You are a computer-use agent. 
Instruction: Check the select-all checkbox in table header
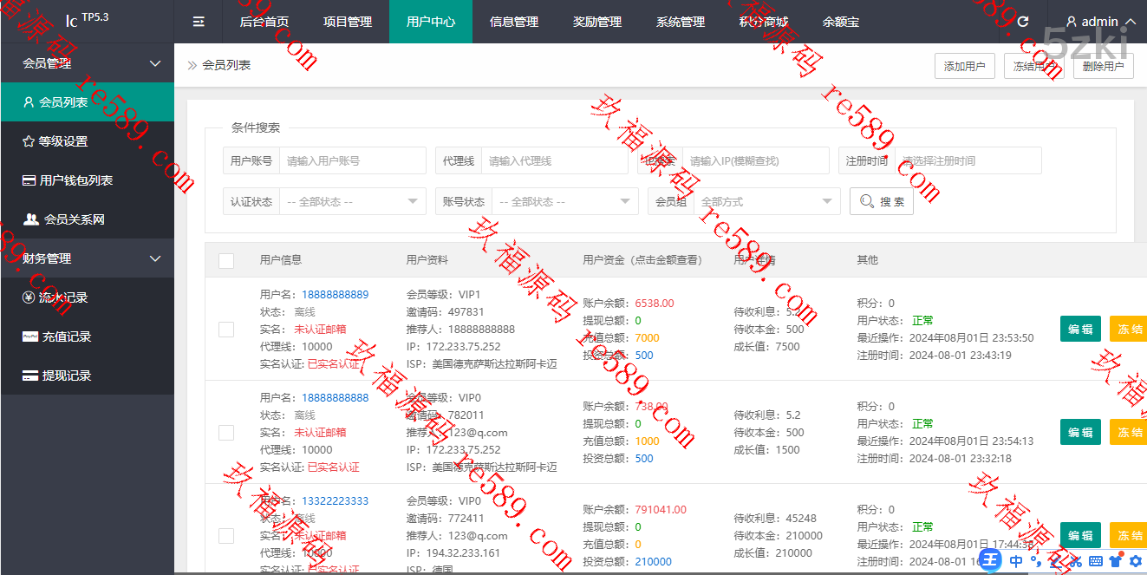[226, 260]
